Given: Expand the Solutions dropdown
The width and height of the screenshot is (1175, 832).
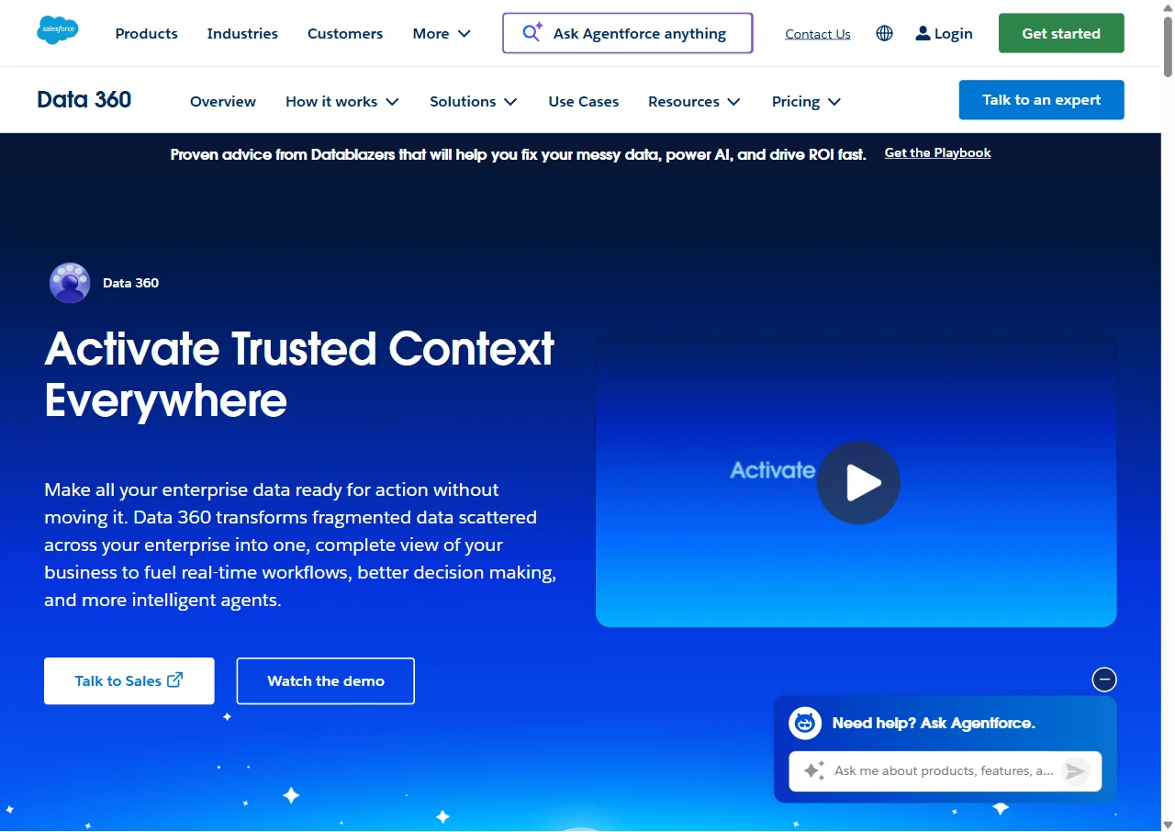Looking at the screenshot, I should pos(474,101).
